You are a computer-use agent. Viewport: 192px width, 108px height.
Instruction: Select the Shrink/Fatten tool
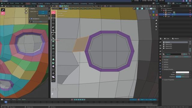53,73
